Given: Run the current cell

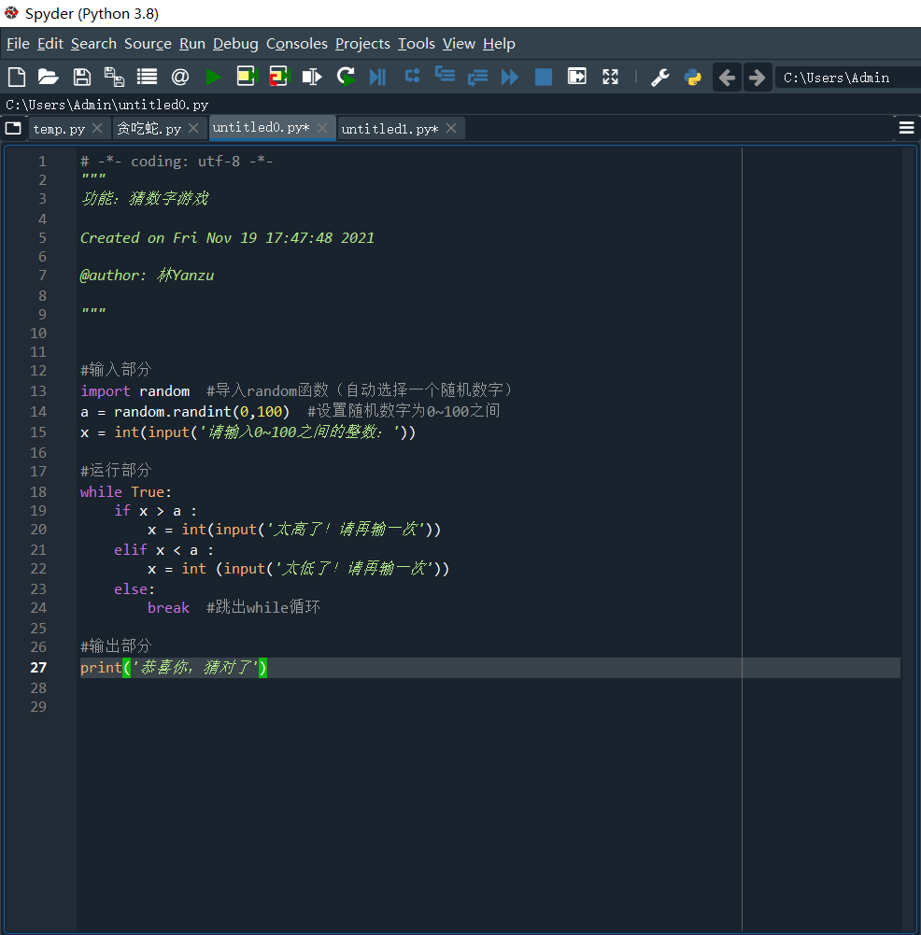Looking at the screenshot, I should (x=247, y=78).
